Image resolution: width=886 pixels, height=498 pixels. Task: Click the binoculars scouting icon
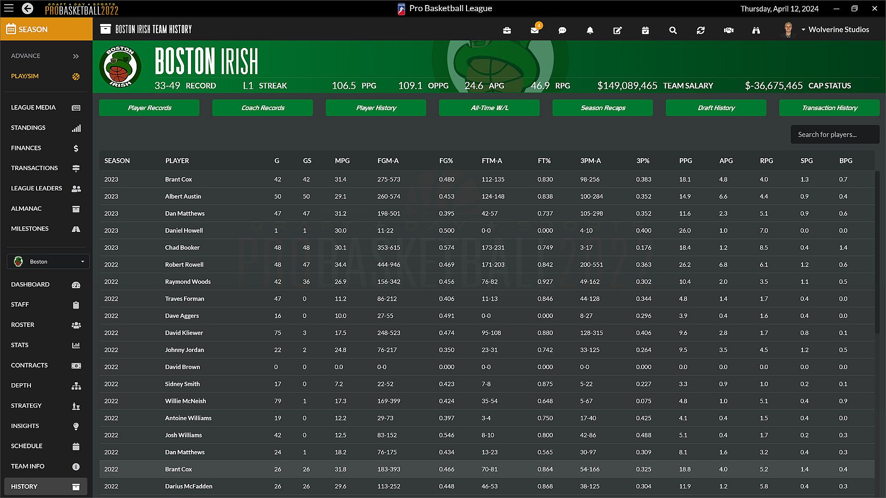click(756, 30)
